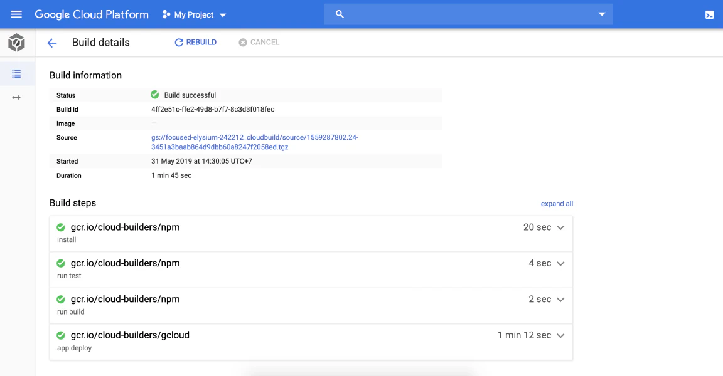Click Google Cloud Platform title

click(x=92, y=14)
